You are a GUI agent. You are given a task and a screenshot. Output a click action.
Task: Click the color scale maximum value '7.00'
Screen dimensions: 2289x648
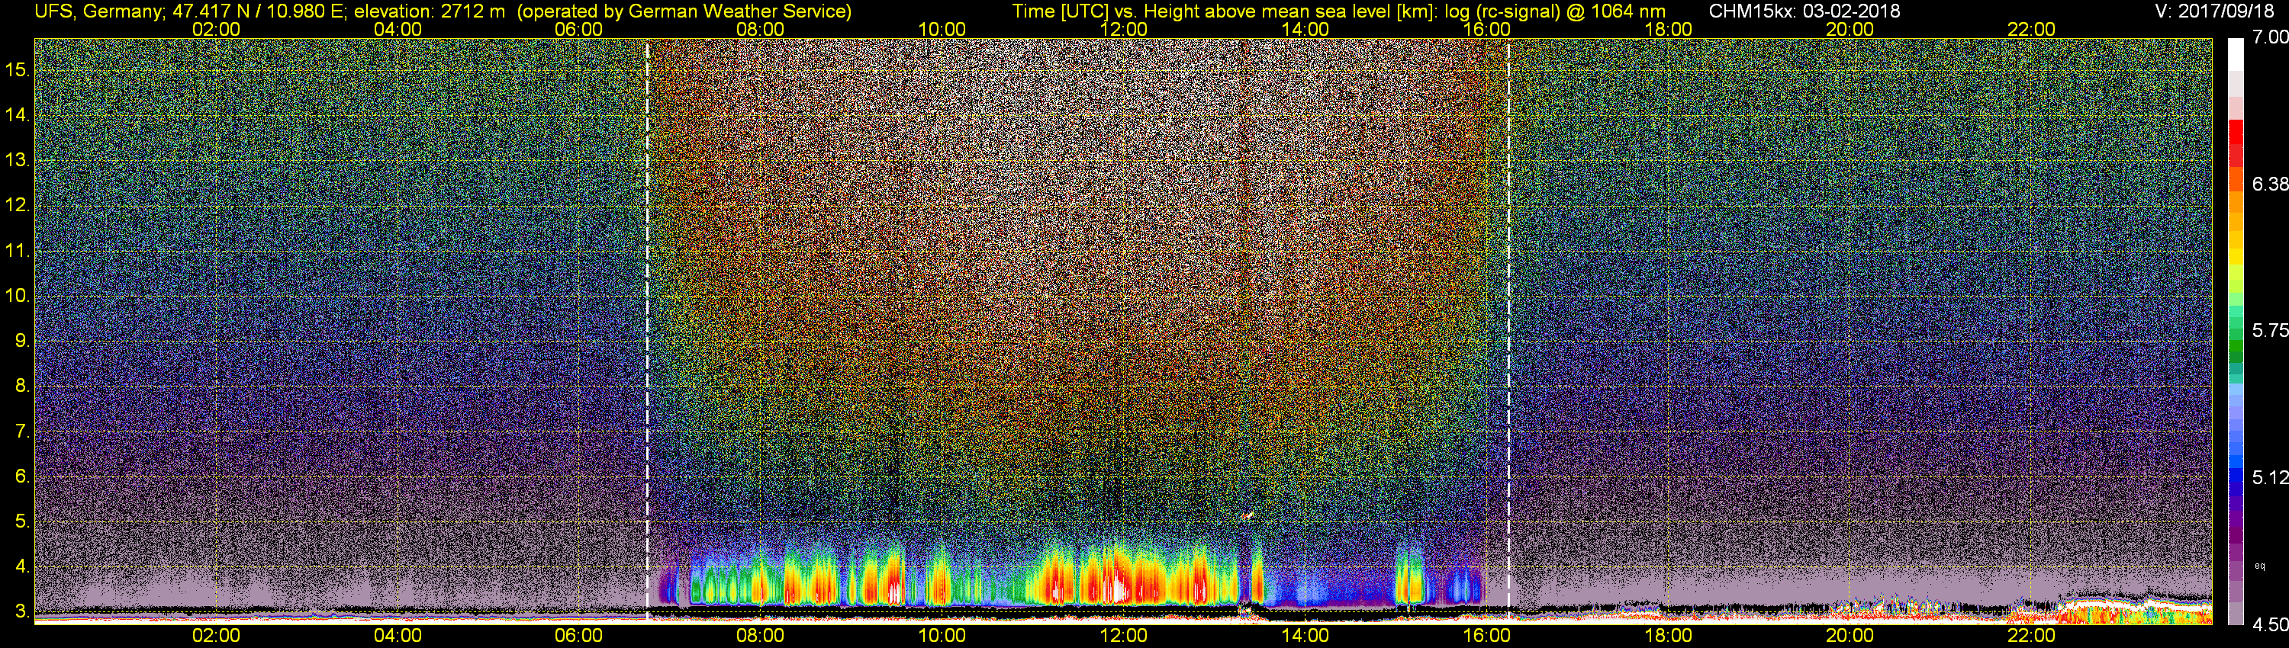coord(2271,37)
